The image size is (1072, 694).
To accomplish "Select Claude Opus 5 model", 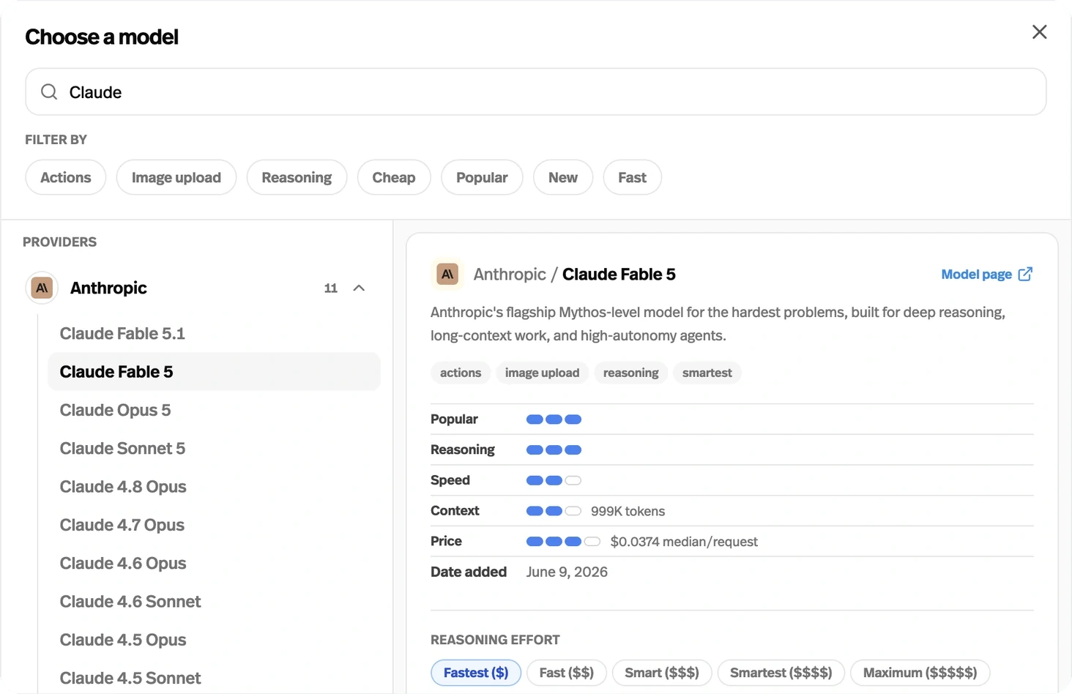I will click(214, 410).
